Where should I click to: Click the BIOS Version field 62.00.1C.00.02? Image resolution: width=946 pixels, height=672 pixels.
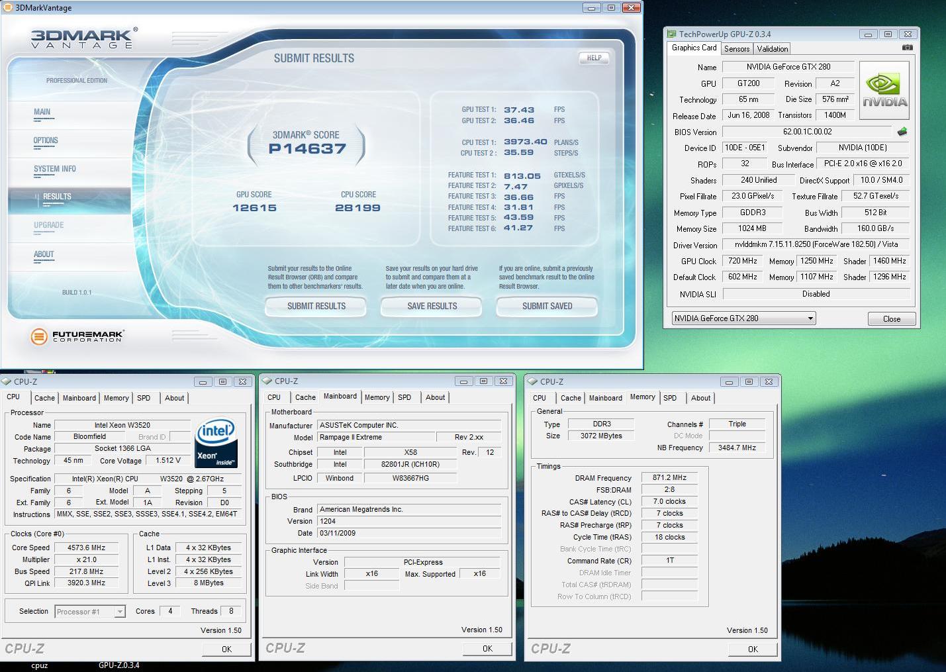point(807,132)
